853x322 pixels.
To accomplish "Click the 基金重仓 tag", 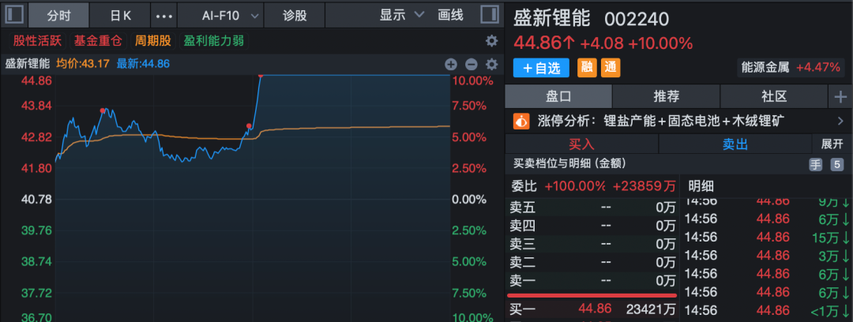I will [97, 41].
